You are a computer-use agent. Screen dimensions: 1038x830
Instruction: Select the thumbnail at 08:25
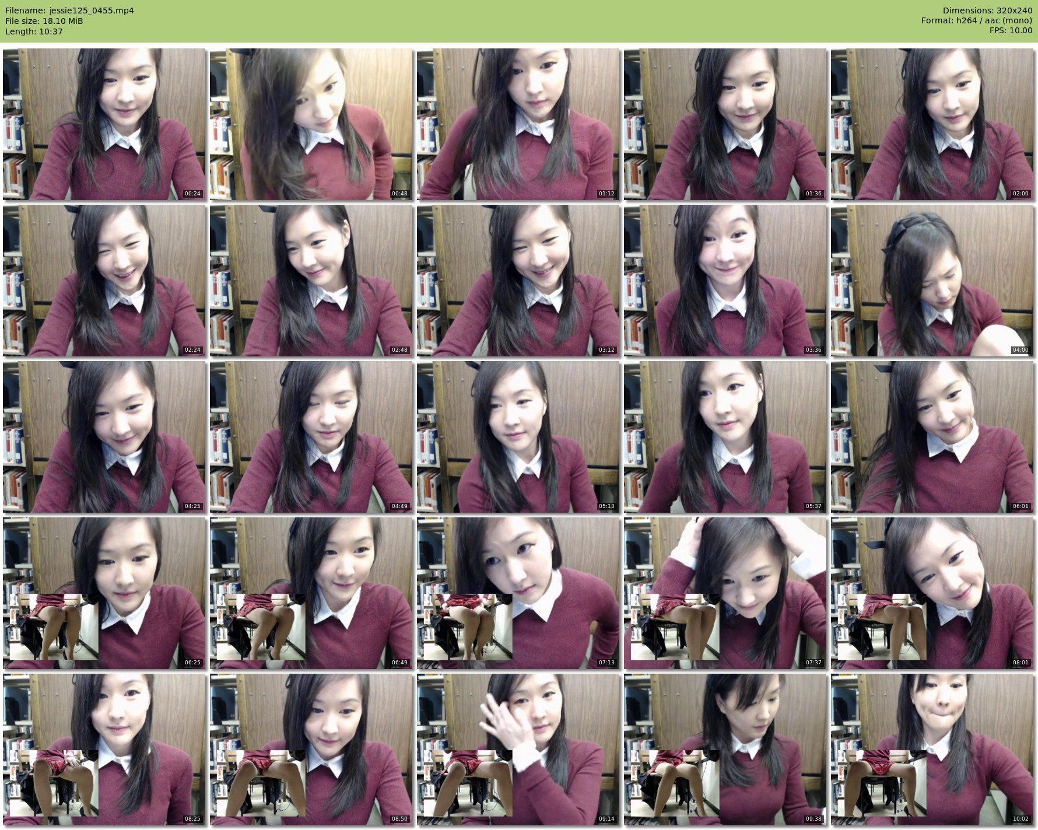pos(104,750)
